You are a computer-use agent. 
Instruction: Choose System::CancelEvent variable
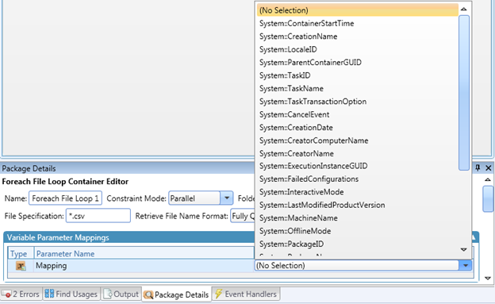pyautogui.click(x=357, y=114)
